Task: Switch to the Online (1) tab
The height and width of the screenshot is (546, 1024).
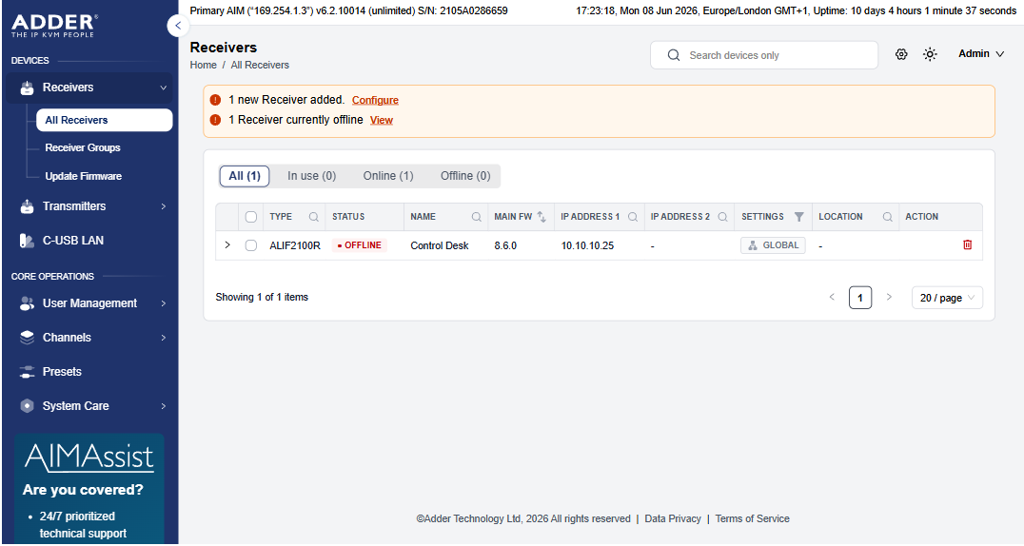Action: click(388, 176)
